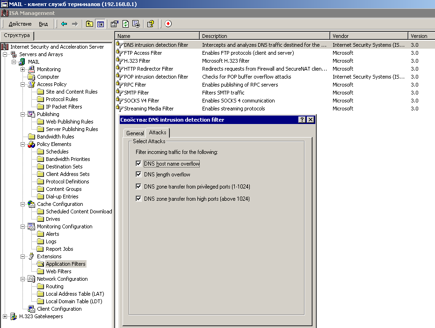435x328 pixels.
Task: Click the red arrow Disable filter icon
Action: click(x=168, y=24)
